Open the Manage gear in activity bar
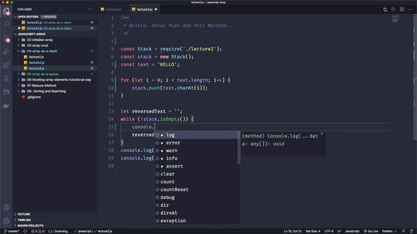The height and width of the screenshot is (234, 417). point(6,221)
